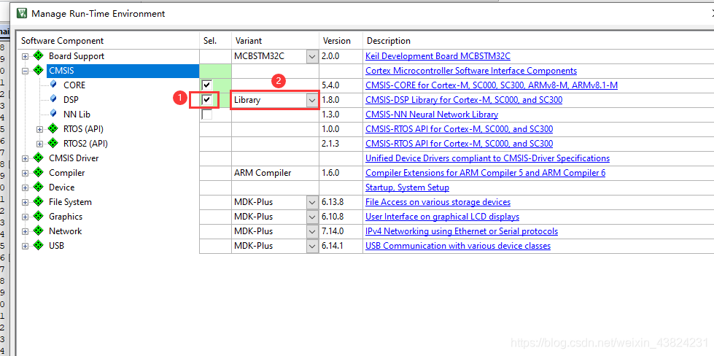The image size is (714, 356).
Task: Toggle the DSP component checkbox
Action: coord(207,100)
